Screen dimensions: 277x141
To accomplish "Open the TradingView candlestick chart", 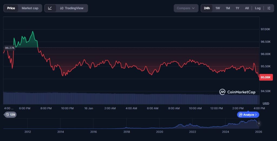I will (72, 8).
